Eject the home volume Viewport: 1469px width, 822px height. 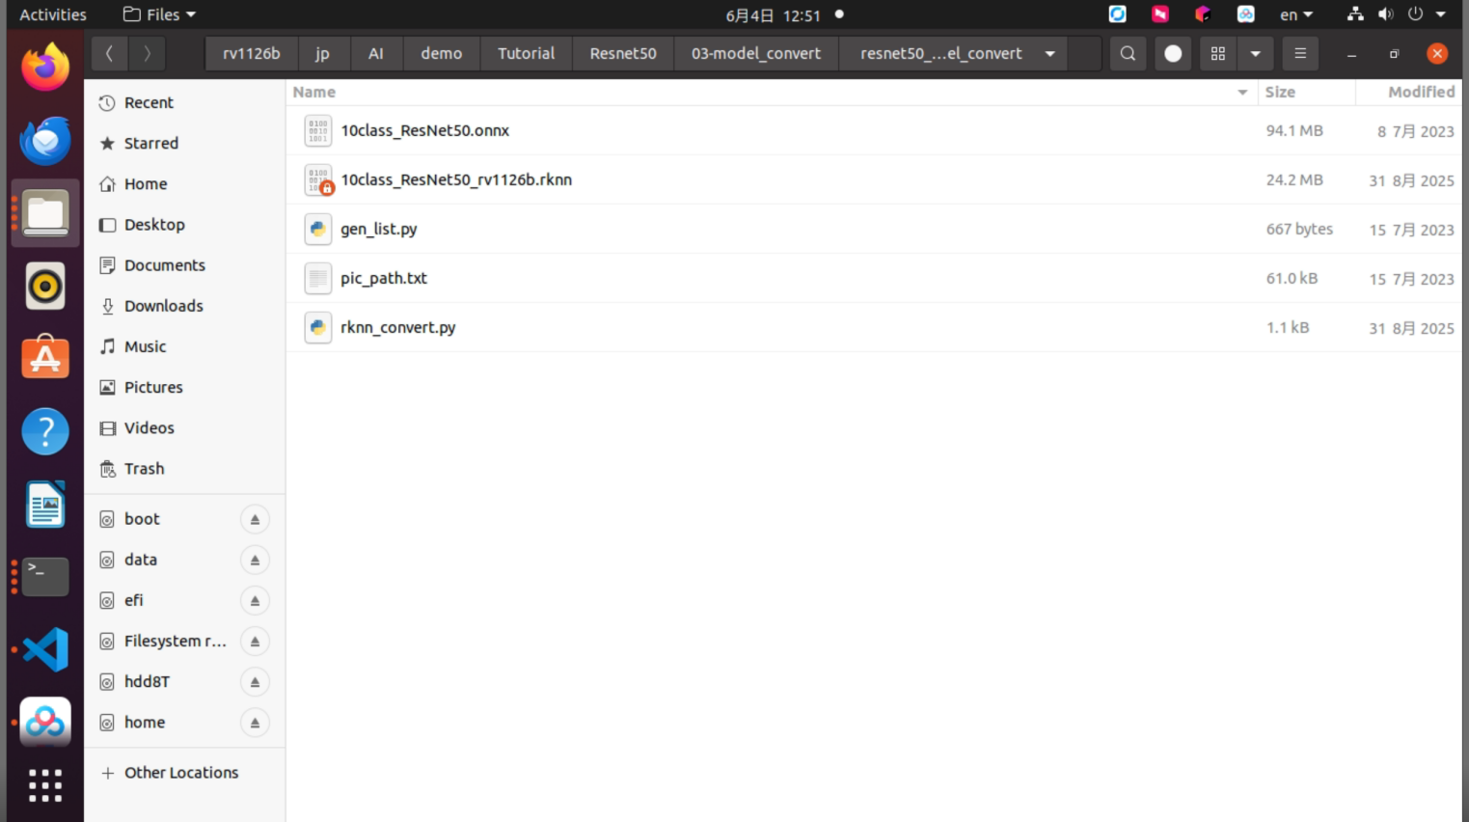click(x=255, y=723)
